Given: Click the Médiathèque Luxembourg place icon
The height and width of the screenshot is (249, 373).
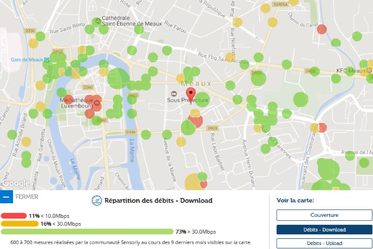Looking at the screenshot, I should [97, 103].
